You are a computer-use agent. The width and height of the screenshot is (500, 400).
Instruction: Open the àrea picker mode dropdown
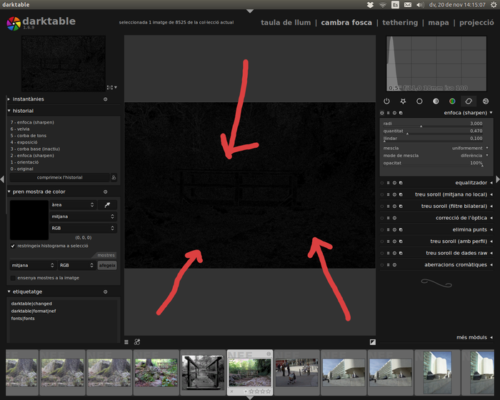[73, 205]
